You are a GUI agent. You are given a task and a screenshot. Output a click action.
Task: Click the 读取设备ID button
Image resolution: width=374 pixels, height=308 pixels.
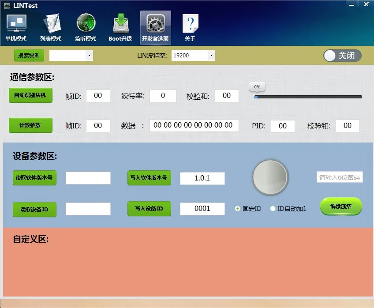(34, 210)
